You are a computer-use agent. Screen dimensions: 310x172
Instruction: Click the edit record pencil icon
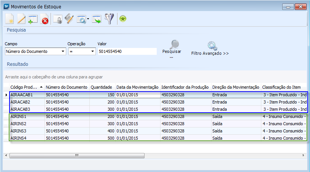click(21, 19)
